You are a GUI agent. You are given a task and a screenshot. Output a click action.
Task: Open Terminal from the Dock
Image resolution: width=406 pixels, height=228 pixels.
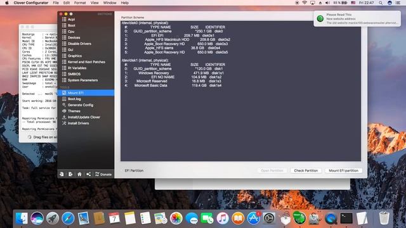coord(346,218)
